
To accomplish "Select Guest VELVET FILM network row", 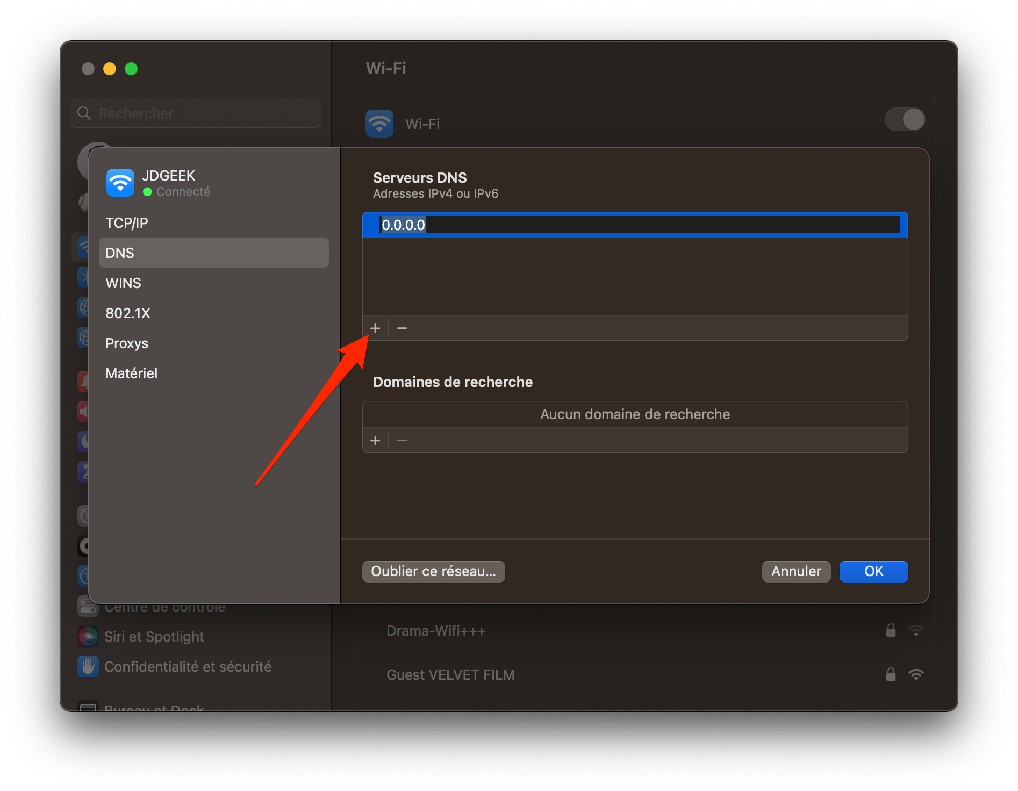I will click(x=644, y=675).
